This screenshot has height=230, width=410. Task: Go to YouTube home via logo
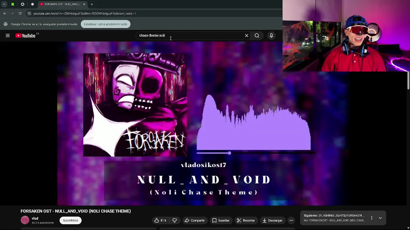[x=26, y=36]
